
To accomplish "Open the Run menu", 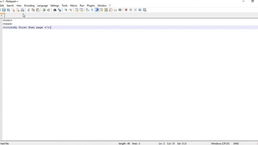I will (x=82, y=6).
